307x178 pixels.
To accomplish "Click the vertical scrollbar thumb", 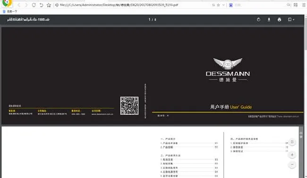I will pos(306,34).
